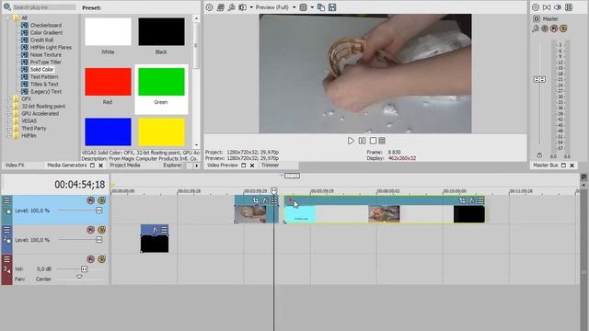Switch to the Explorer tab
Viewport: 589px width, 331px height.
click(x=172, y=165)
